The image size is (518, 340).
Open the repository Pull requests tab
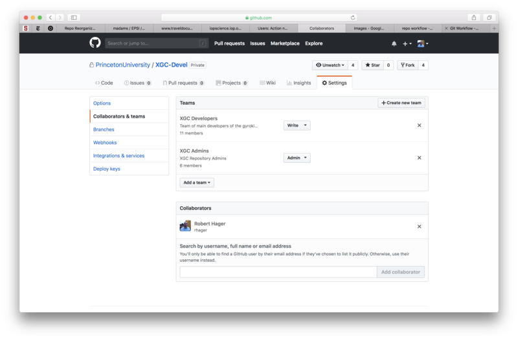[183, 83]
